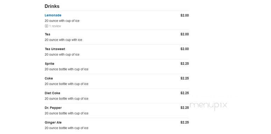Select the Tea Unsweet item name
271x134 pixels.
55,49
